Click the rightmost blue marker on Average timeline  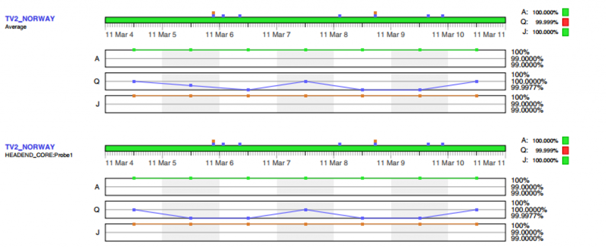[442, 15]
